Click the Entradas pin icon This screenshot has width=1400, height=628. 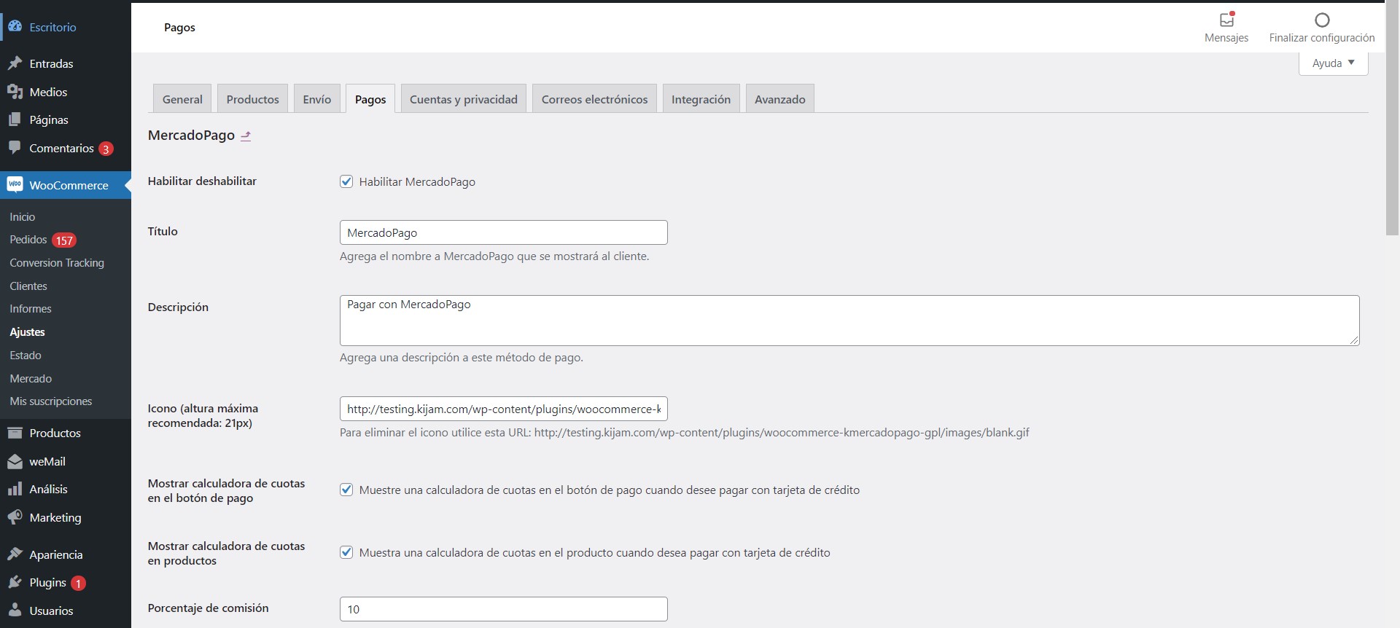point(15,63)
